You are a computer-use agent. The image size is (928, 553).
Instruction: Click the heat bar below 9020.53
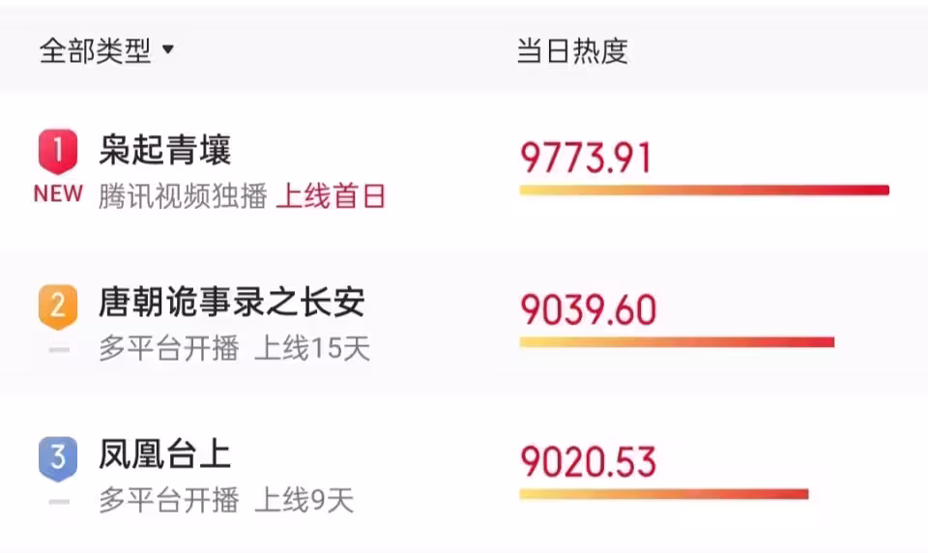point(663,494)
